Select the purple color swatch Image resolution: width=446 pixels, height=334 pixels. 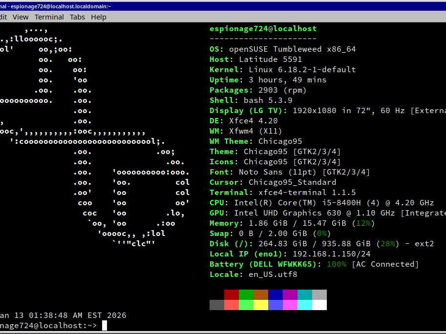pos(289,295)
